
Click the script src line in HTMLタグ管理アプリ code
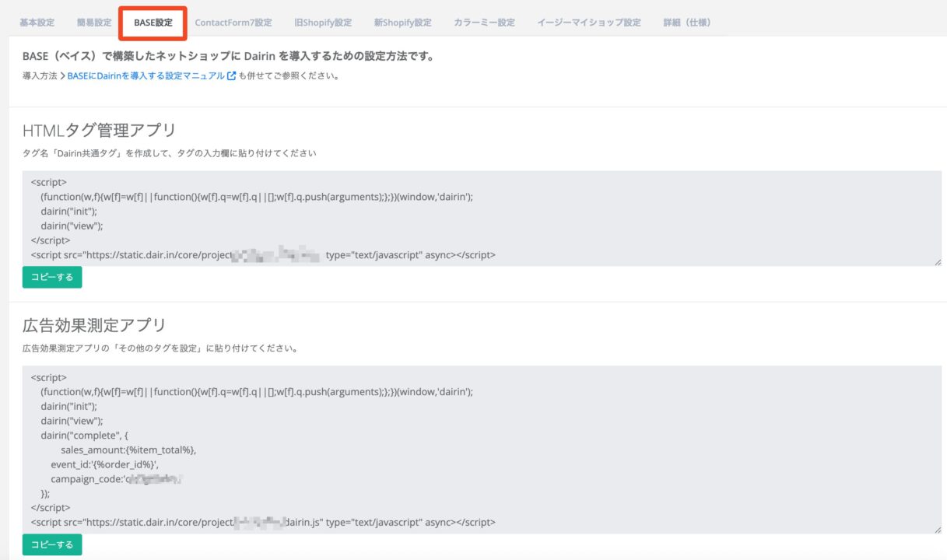[x=263, y=254]
